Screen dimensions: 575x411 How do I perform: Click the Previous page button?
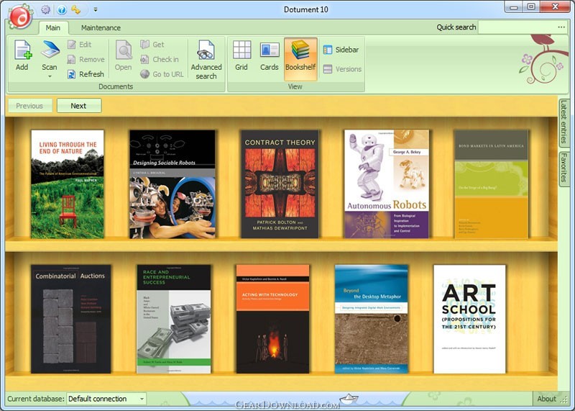pyautogui.click(x=29, y=106)
